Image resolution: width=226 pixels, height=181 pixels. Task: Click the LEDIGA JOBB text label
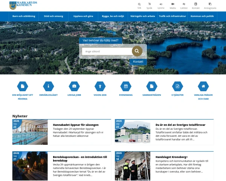pos(74,95)
